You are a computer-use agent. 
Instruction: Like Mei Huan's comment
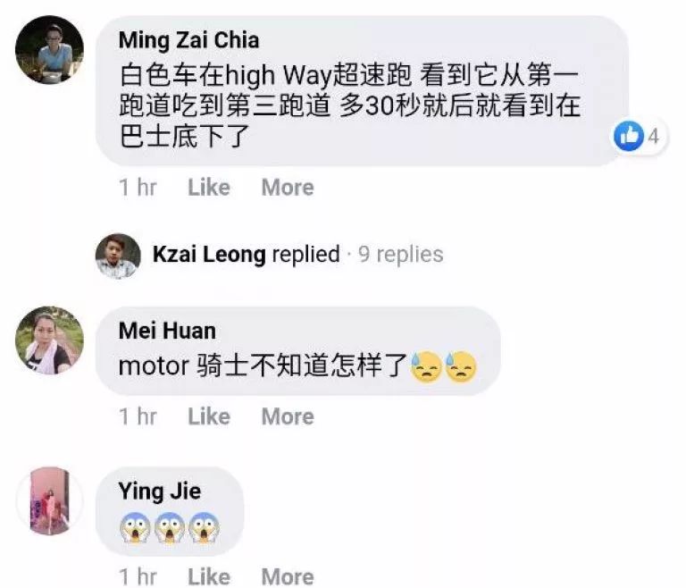coord(209,416)
